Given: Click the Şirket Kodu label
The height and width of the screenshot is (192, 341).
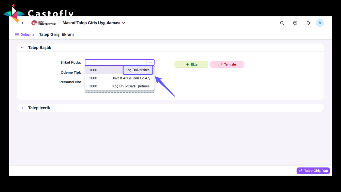Looking at the screenshot, I should (x=71, y=63).
